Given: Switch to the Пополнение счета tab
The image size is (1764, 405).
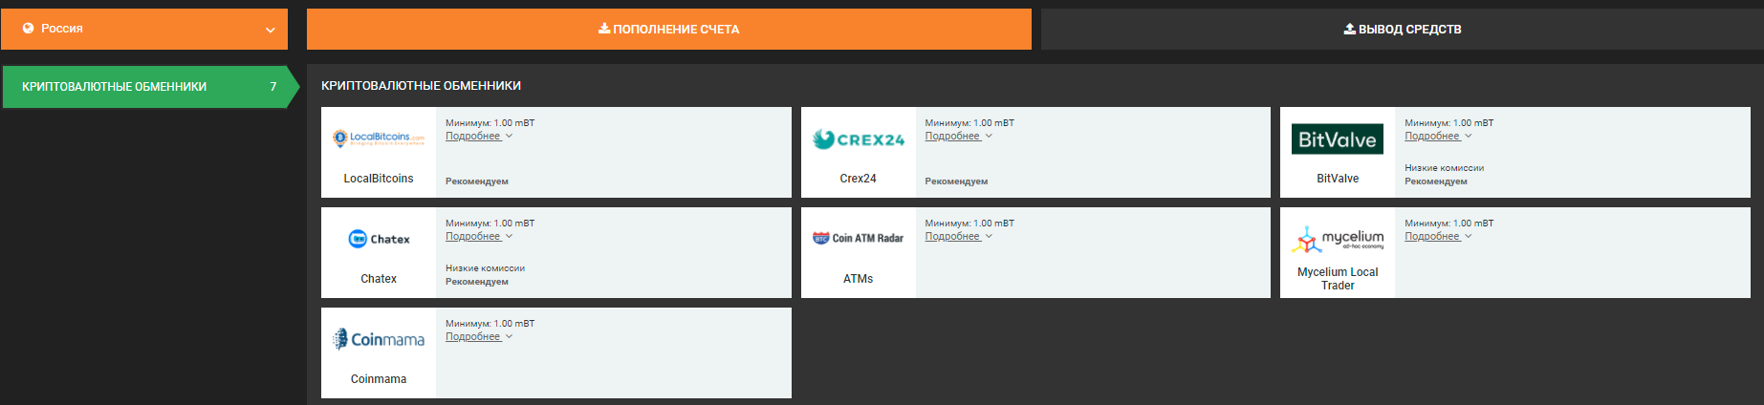Looking at the screenshot, I should click(668, 30).
